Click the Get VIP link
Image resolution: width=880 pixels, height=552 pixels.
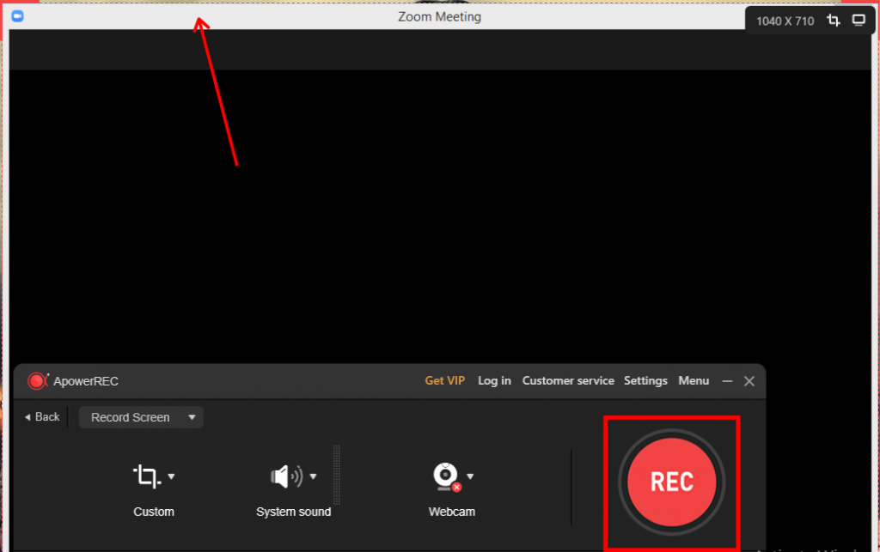click(445, 380)
